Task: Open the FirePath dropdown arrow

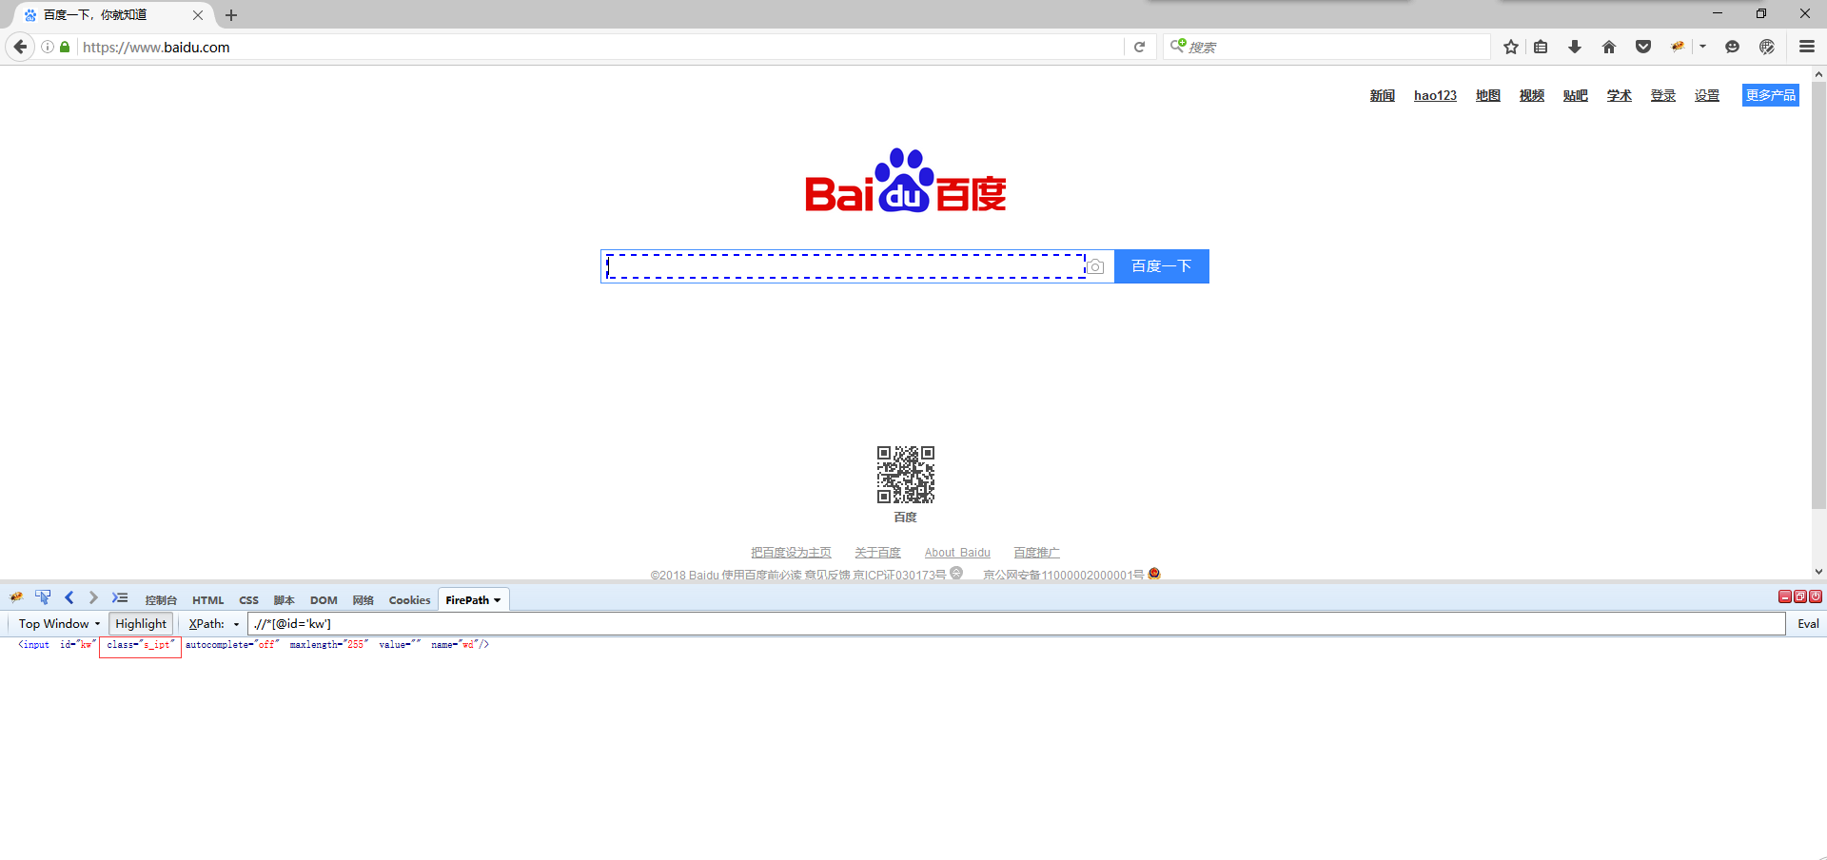Action: point(497,600)
